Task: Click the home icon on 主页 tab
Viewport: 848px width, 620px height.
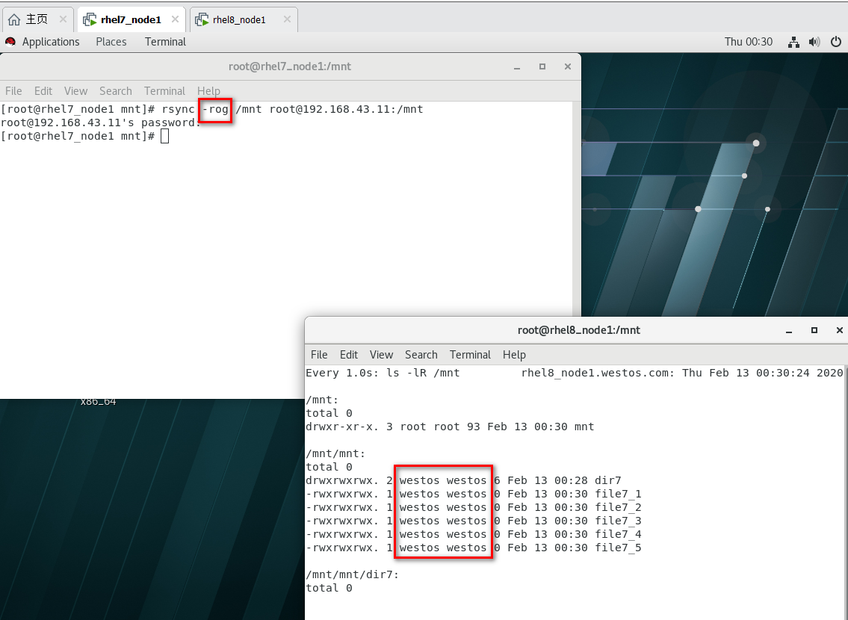Action: pos(14,19)
